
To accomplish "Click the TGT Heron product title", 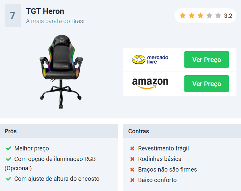I will tap(45, 11).
